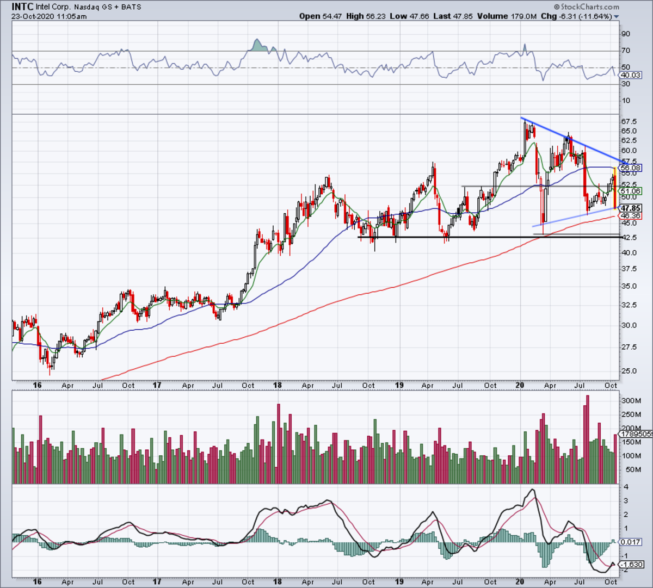Click the blue 56.08 moving average tag
Image resolution: width=653 pixels, height=588 pixels.
[x=631, y=169]
